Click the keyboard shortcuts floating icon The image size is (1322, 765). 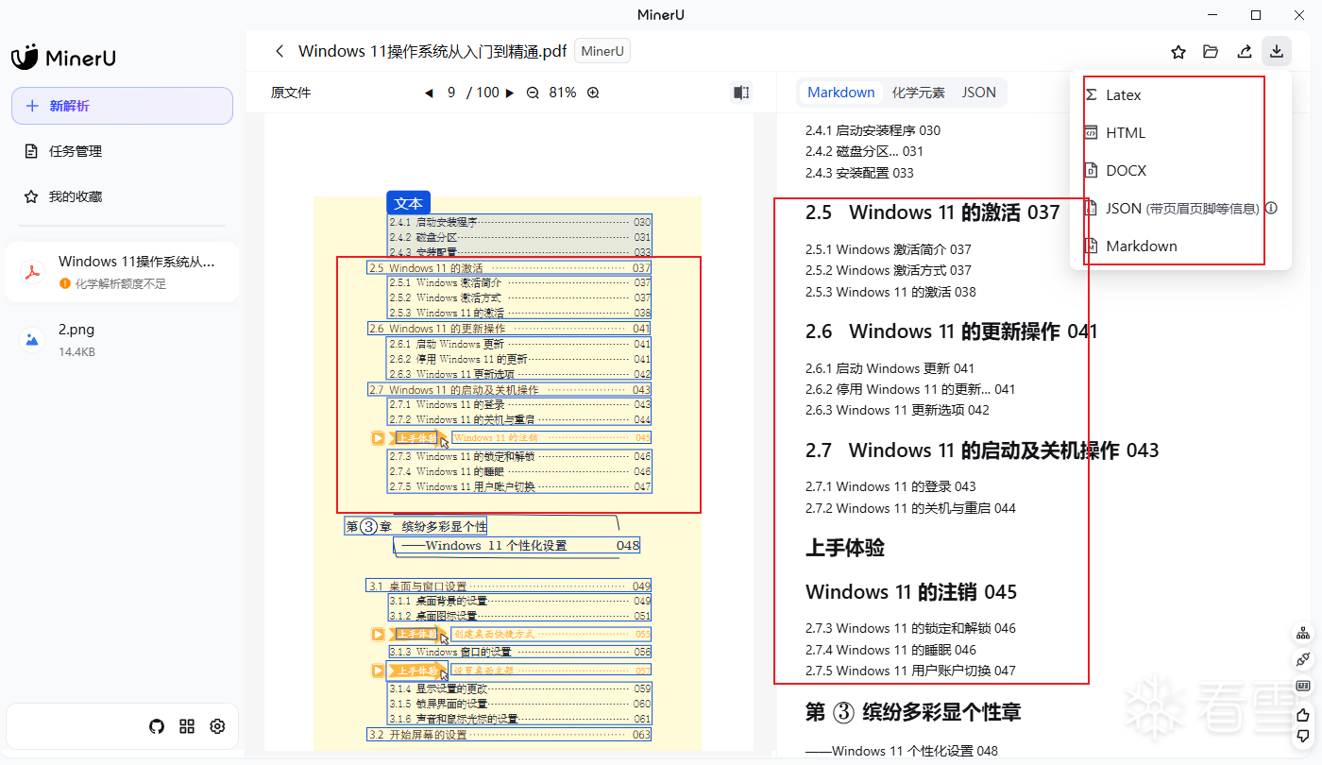coord(1303,686)
